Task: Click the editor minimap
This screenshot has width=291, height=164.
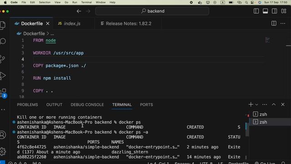Action: point(267,40)
